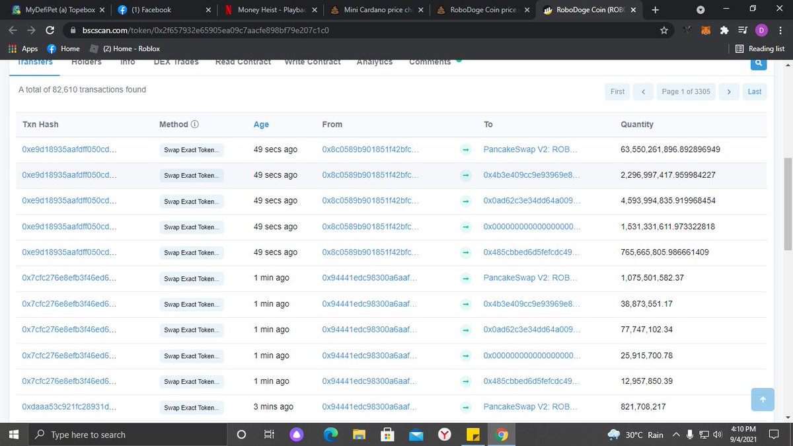Open the MetaMask fox extension
This screenshot has width=793, height=446.
coord(707,30)
